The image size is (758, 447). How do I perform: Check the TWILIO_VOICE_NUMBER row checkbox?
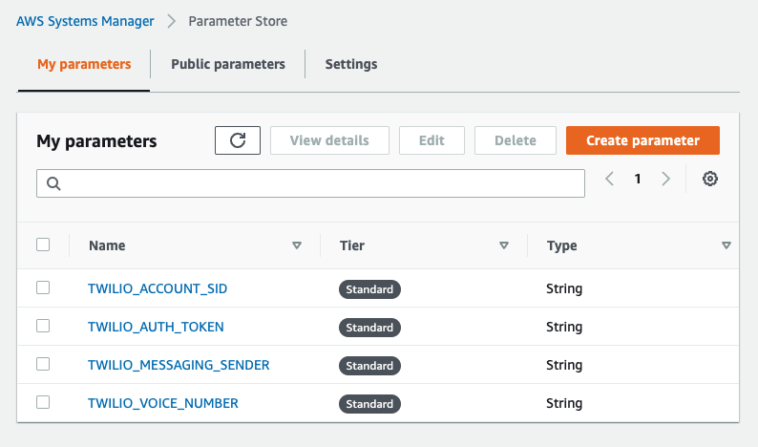(43, 402)
